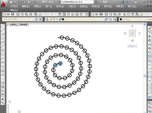Select the Rectangle draw tool
The image size is (152, 113).
3,42
